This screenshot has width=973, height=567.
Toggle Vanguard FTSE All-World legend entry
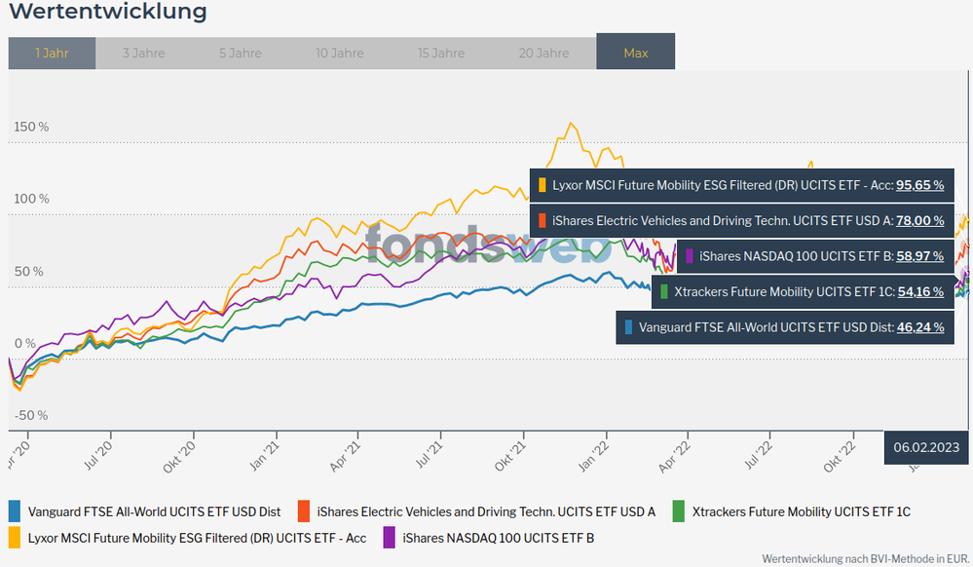154,510
